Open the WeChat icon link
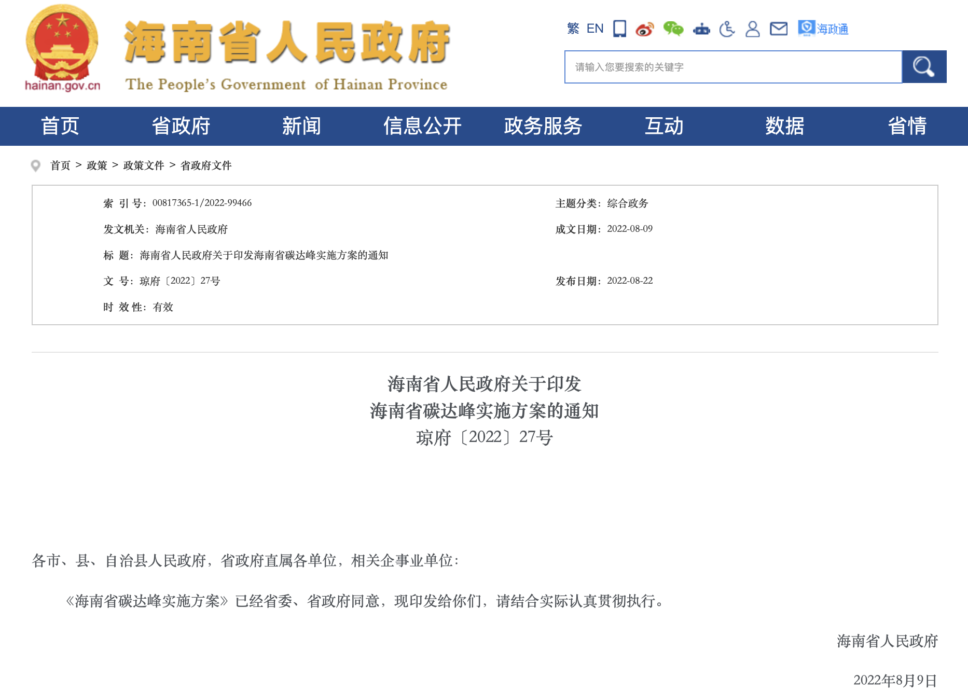The image size is (968, 691). point(673,29)
